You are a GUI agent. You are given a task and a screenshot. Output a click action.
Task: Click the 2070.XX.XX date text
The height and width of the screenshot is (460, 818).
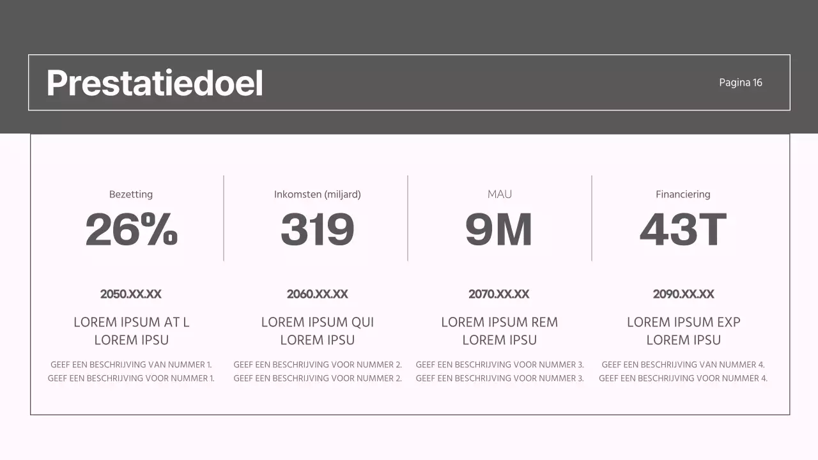pyautogui.click(x=499, y=295)
